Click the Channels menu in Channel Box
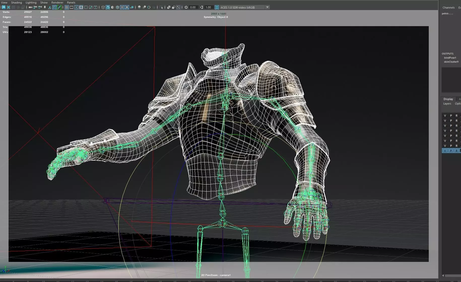 (x=448, y=8)
